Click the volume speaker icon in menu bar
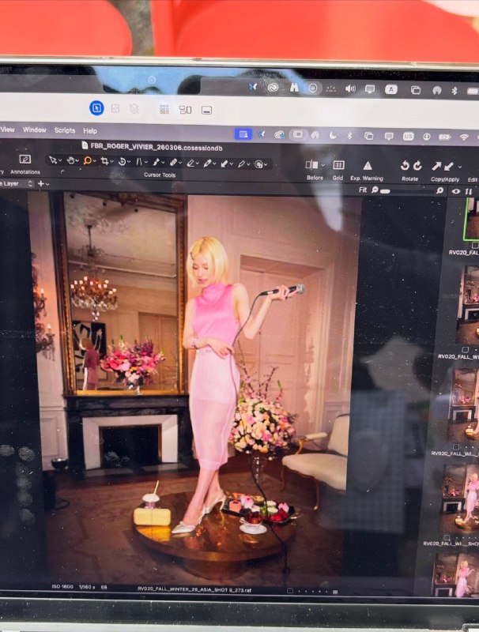Viewport: 479px width, 632px height. pyautogui.click(x=350, y=88)
